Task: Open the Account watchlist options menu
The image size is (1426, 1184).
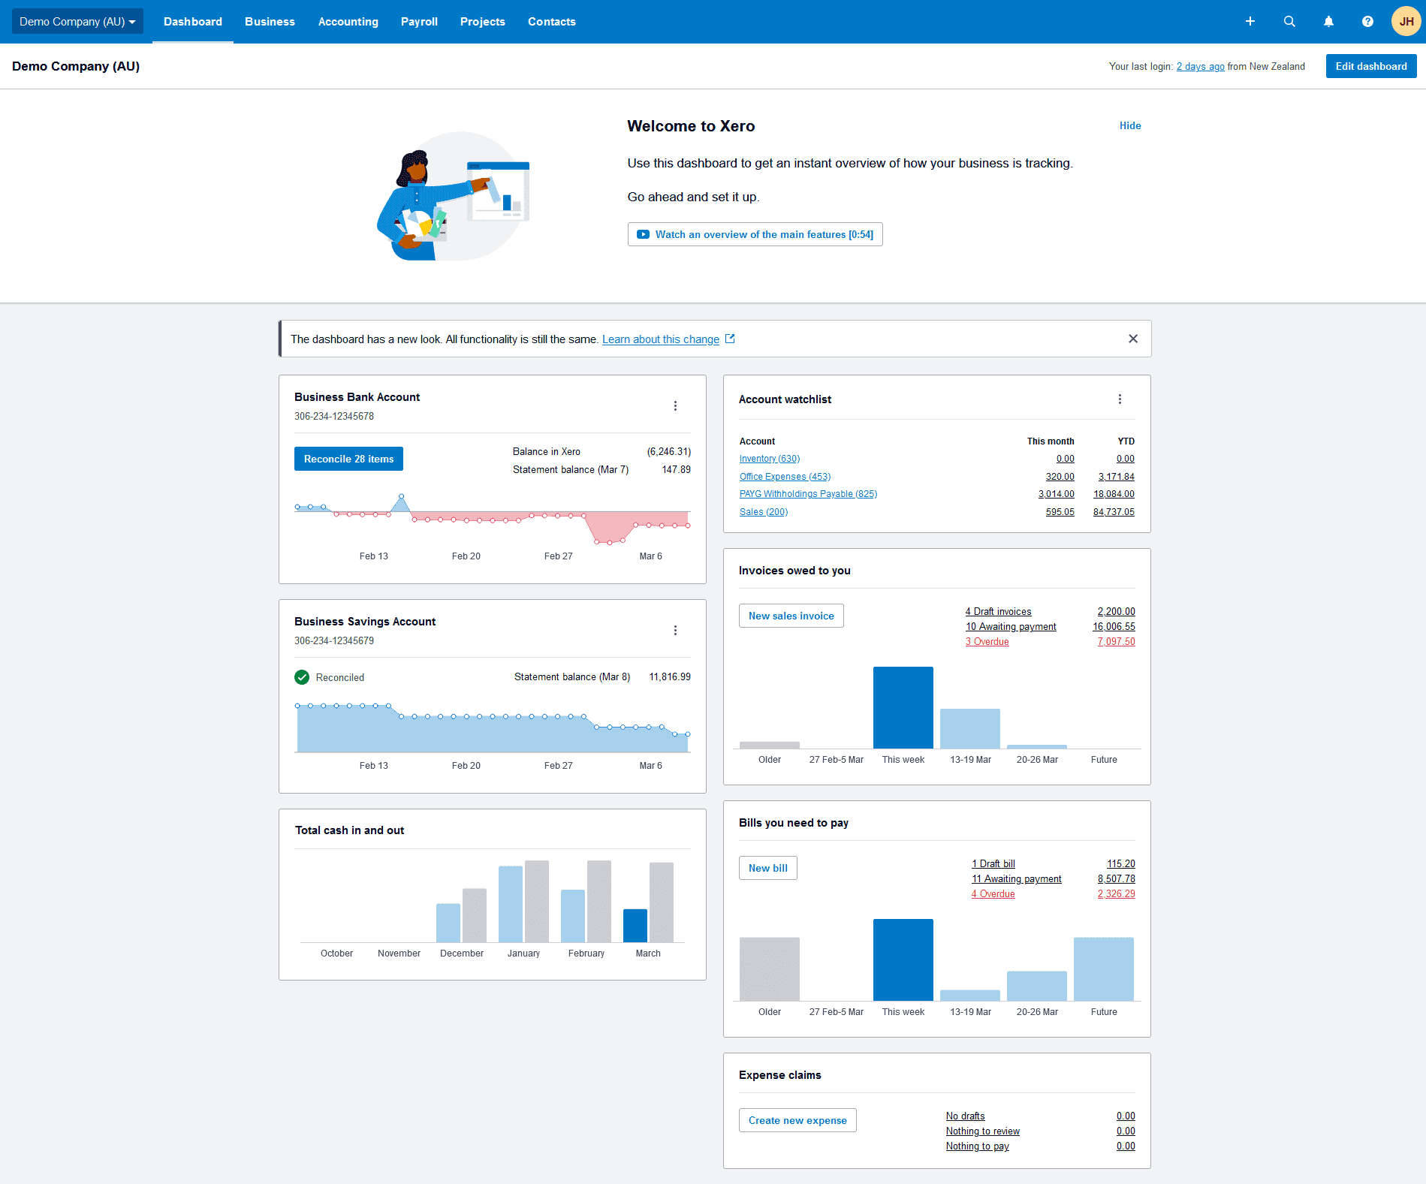Action: [1120, 399]
